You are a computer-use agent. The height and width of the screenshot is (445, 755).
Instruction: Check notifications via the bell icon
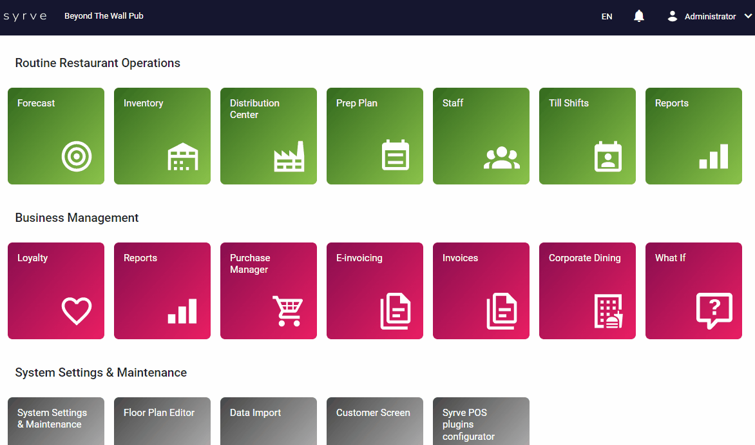coord(639,16)
